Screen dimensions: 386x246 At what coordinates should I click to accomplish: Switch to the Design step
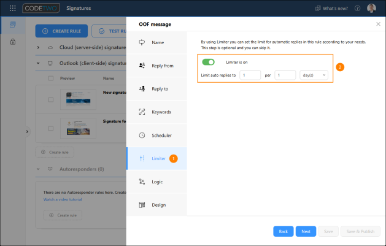click(157, 205)
